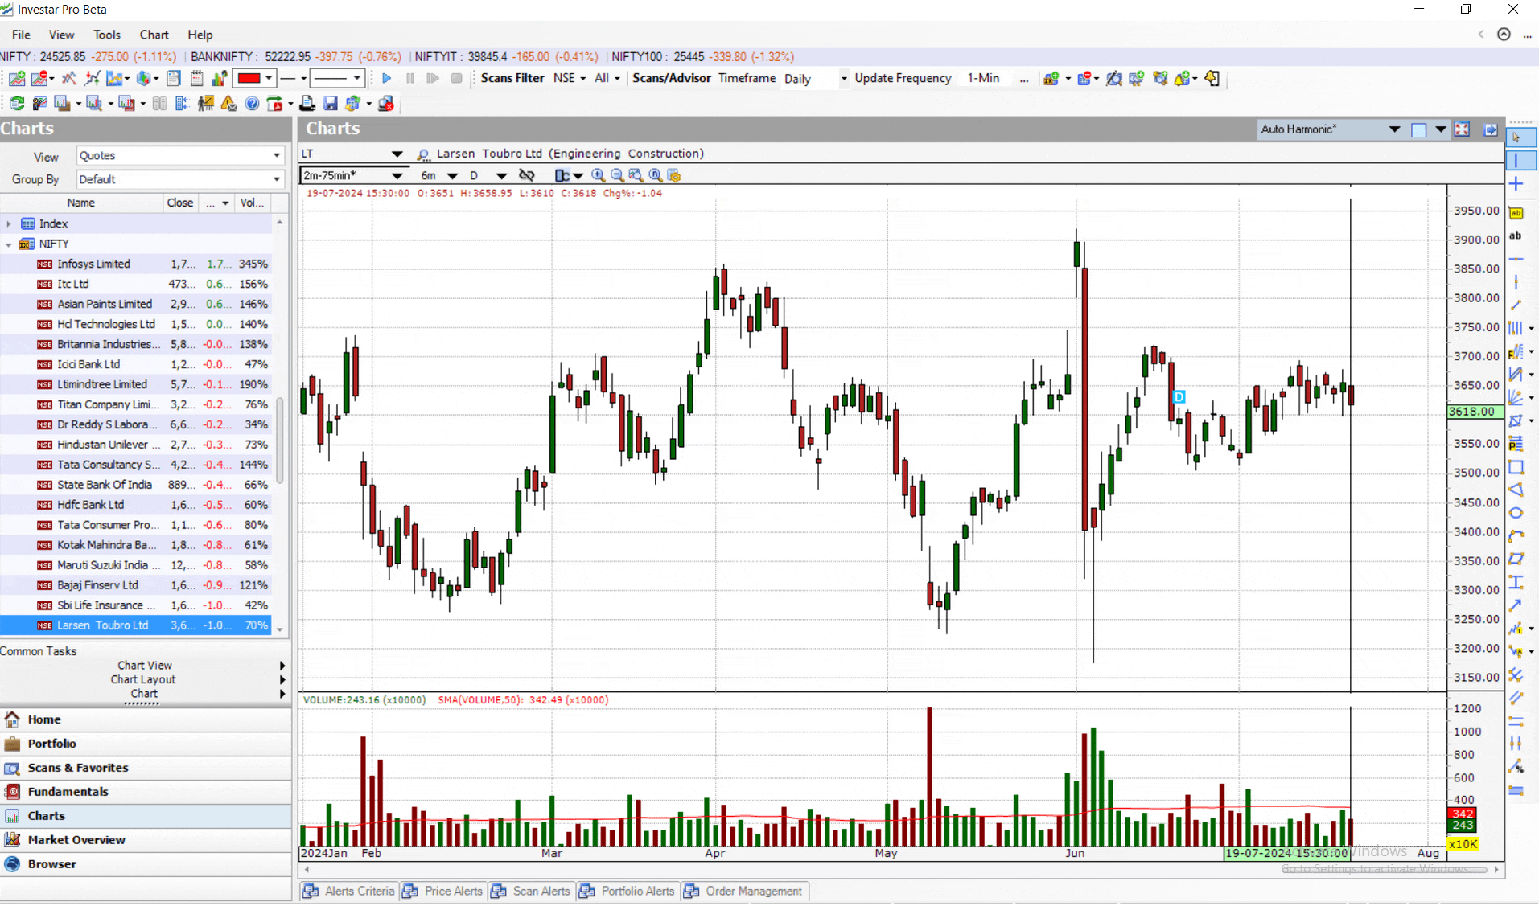The height and width of the screenshot is (906, 1539).
Task: Select the Infosys Limited watchlist row
Action: click(x=93, y=263)
